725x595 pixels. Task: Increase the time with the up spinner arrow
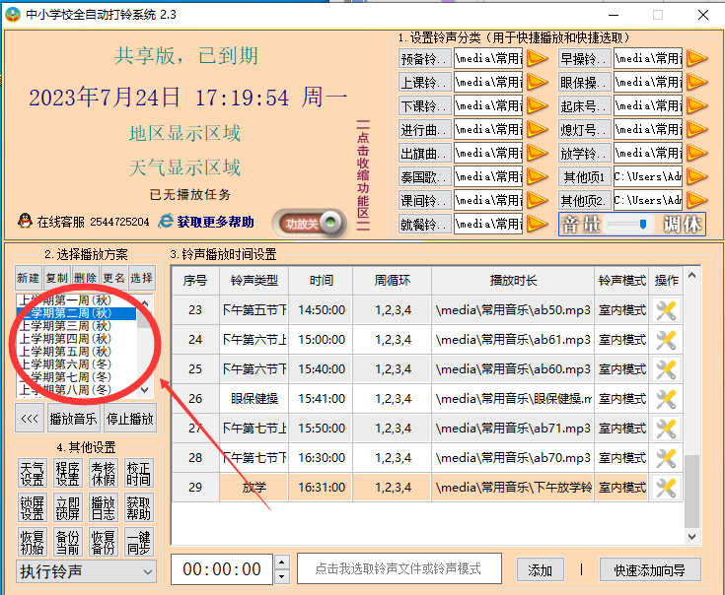click(x=282, y=562)
